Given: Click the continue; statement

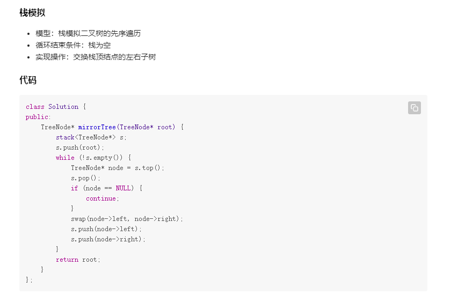Looking at the screenshot, I should 102,198.
